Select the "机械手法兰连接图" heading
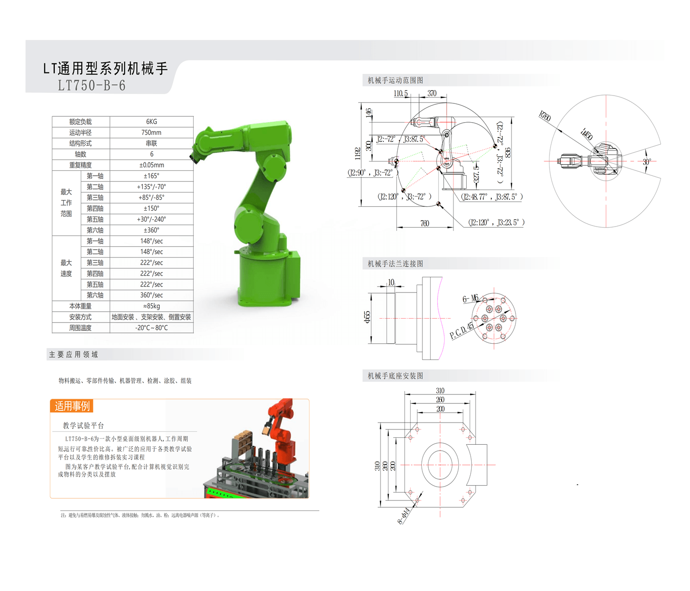This screenshot has width=690, height=591. 395,263
